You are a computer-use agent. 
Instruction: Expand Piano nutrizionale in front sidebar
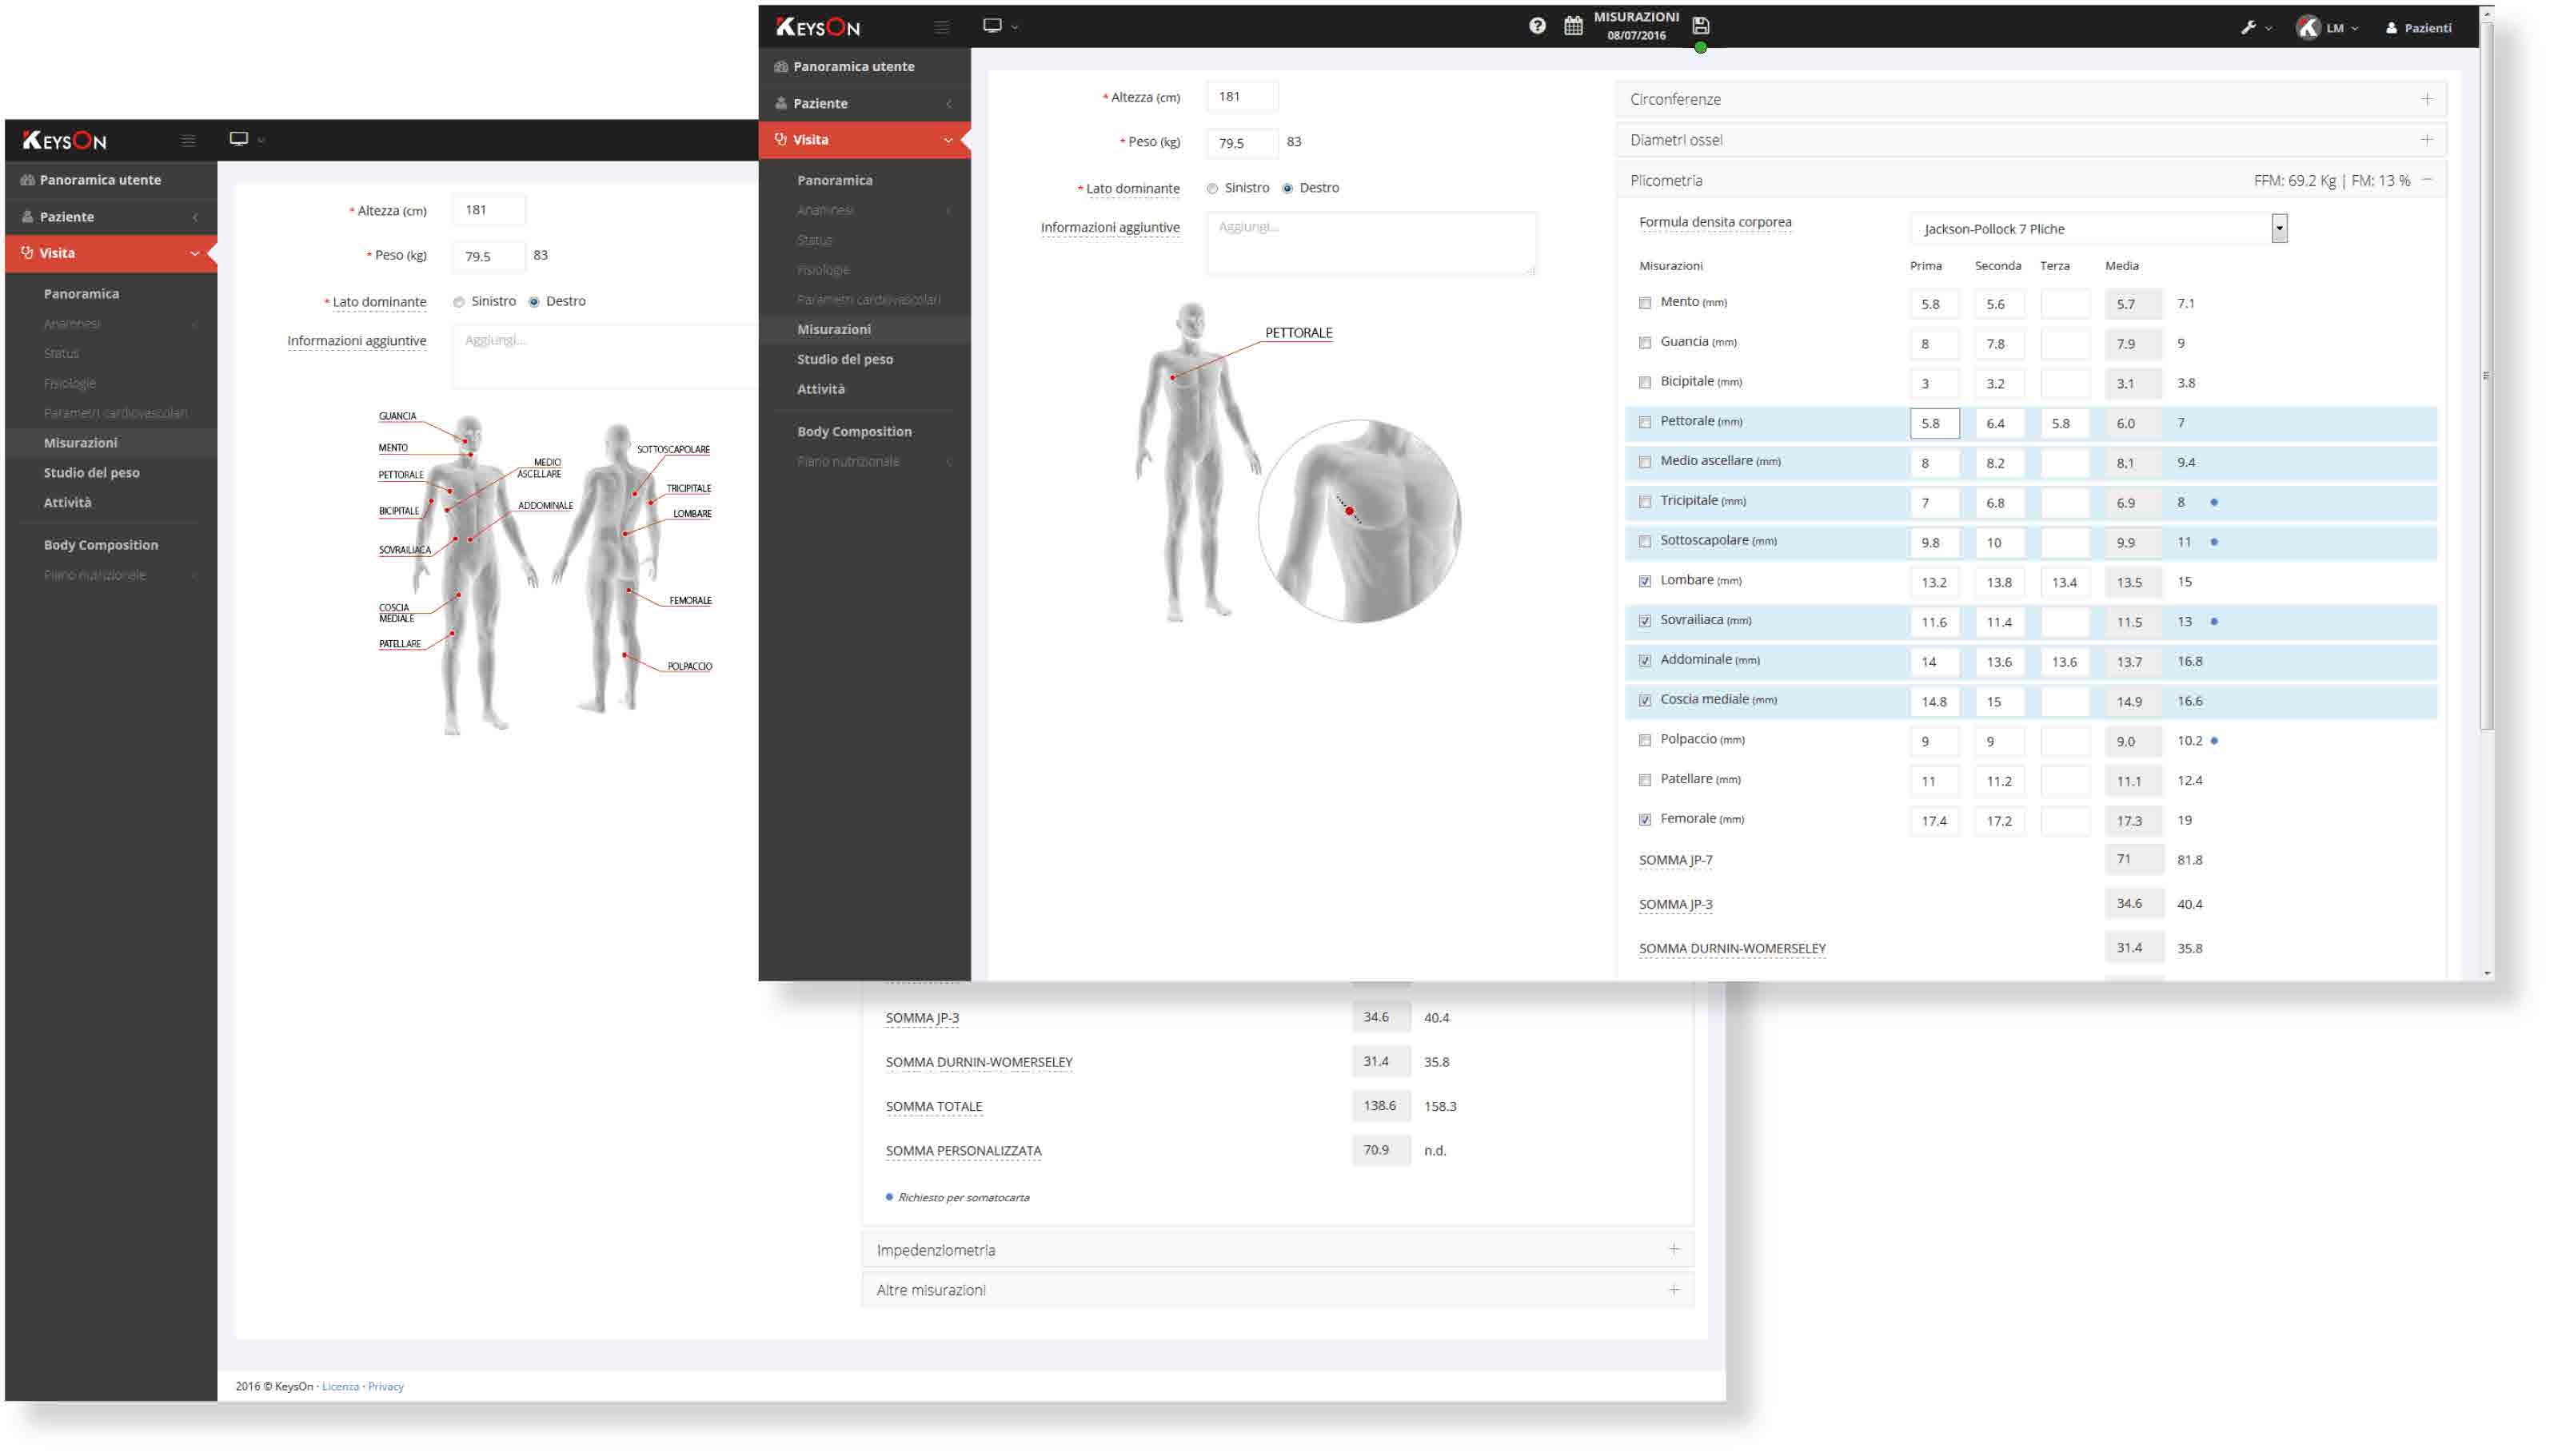[864, 461]
